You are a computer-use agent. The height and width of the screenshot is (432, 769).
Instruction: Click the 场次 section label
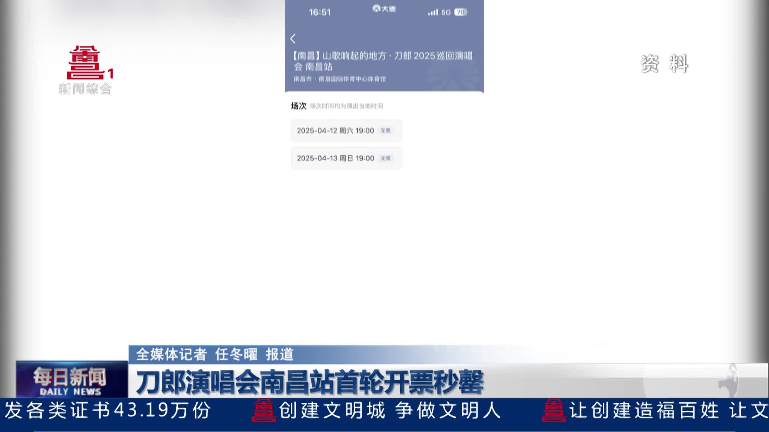coord(298,106)
